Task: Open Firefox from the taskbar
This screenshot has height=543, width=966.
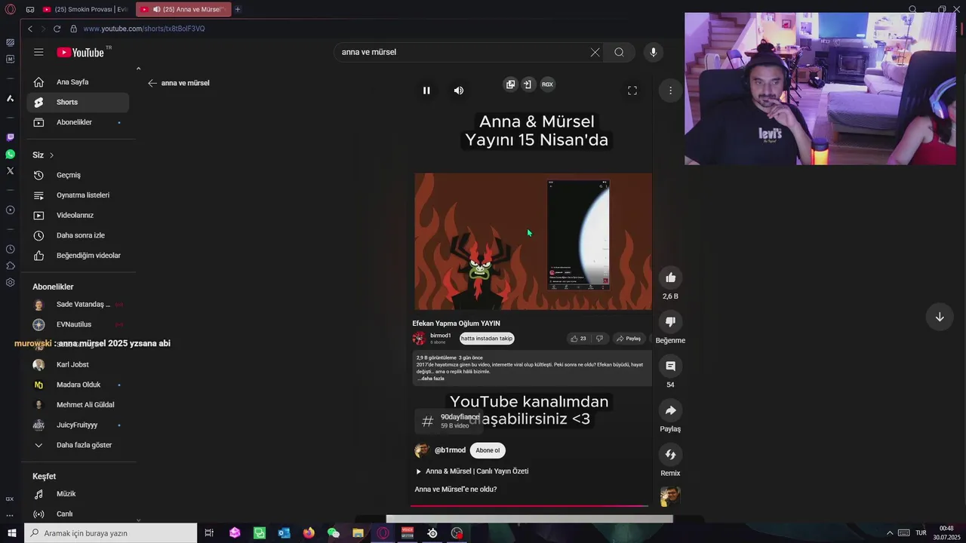Action: [309, 533]
